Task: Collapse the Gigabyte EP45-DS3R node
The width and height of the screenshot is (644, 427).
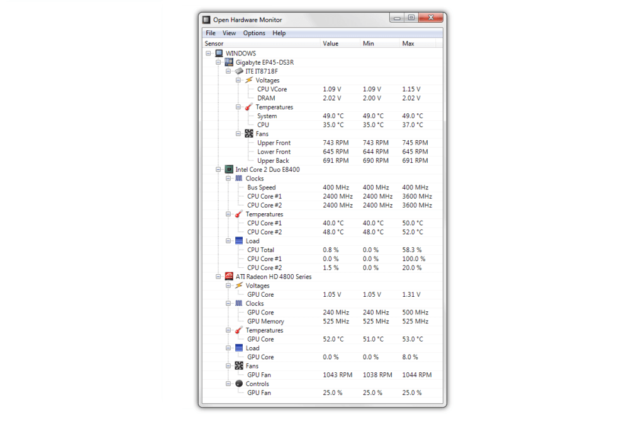Action: 218,62
